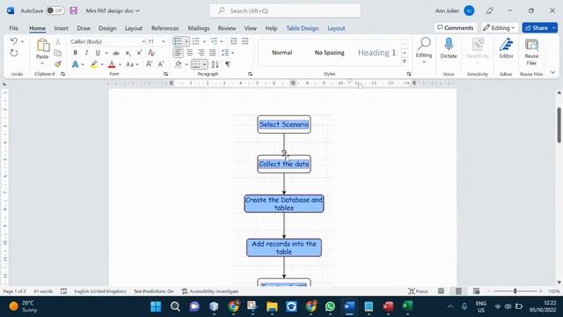Click the Copy icon in Clipboard
Screen dimensions: 563x317
pos(57,53)
